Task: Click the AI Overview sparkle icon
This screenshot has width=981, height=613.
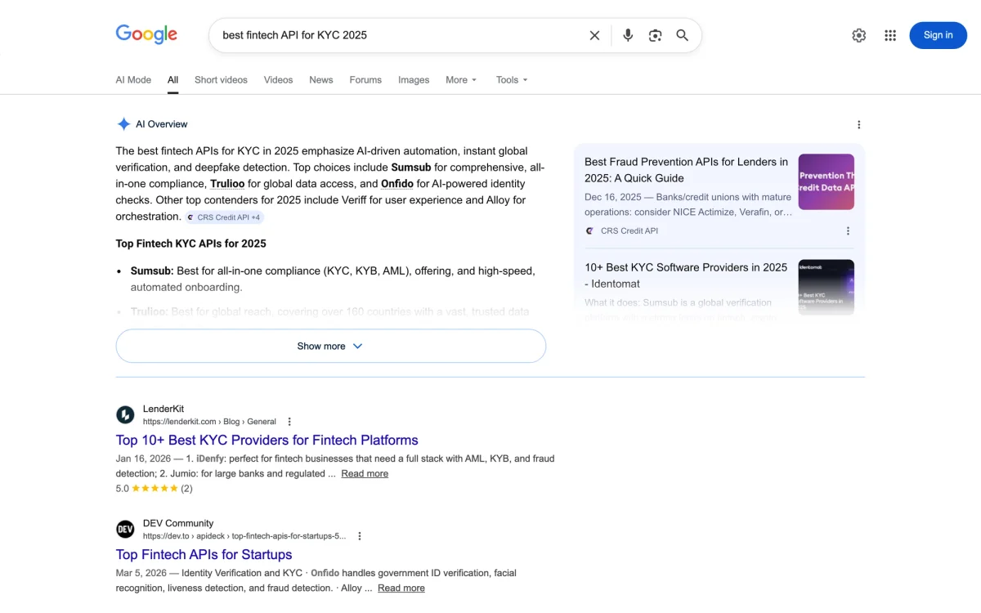Action: click(123, 123)
